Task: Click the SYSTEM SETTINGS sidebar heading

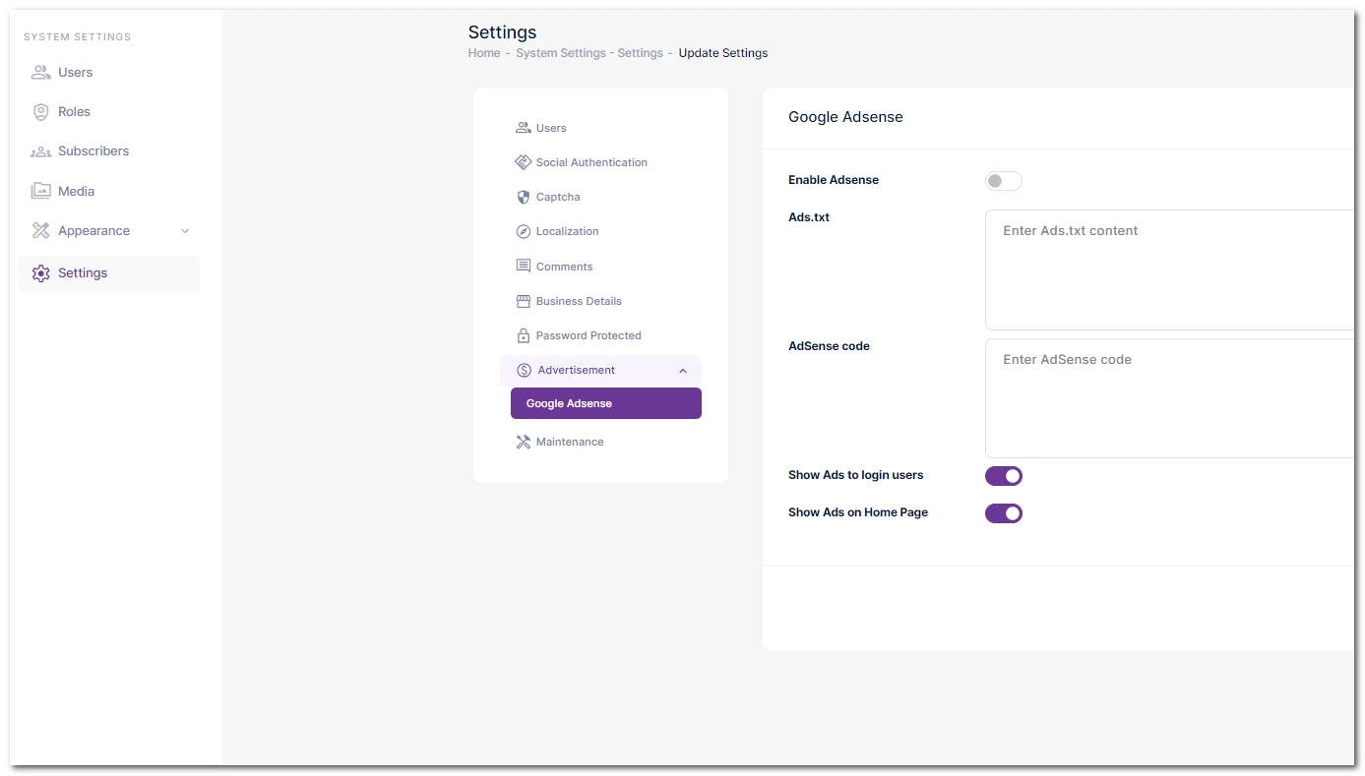Action: click(x=77, y=37)
